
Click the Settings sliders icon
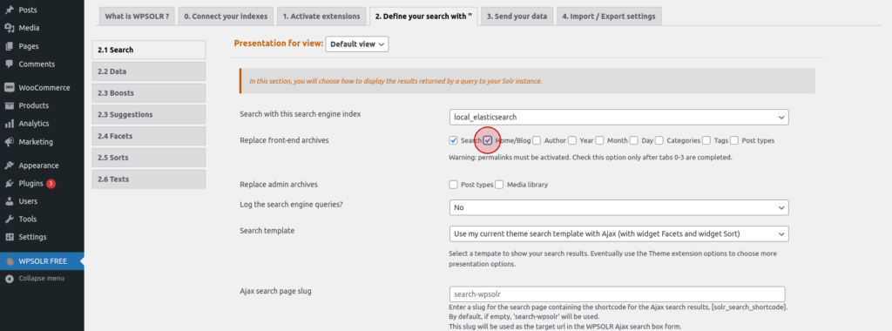tap(9, 237)
